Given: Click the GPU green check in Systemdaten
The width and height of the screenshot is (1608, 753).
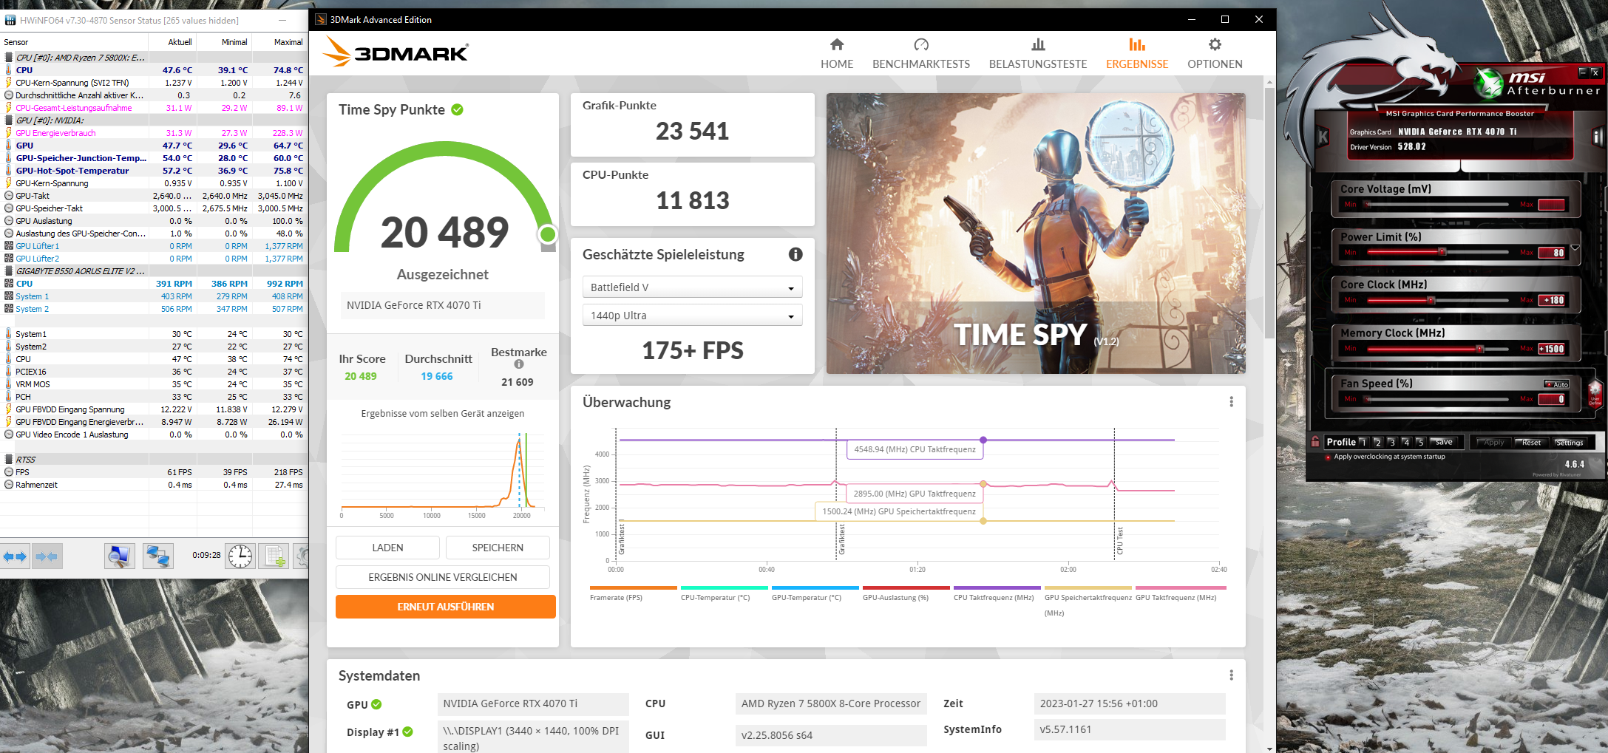Looking at the screenshot, I should point(376,704).
